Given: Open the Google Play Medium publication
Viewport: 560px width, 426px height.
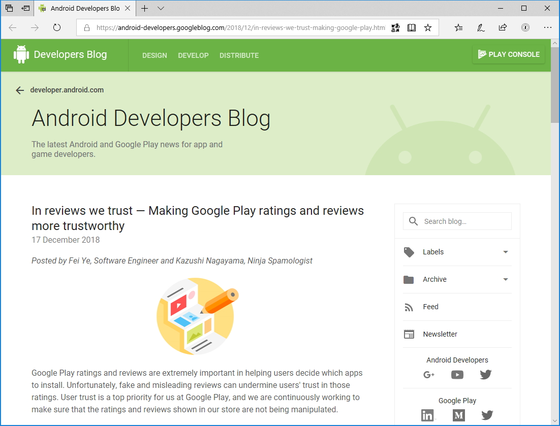Looking at the screenshot, I should pyautogui.click(x=458, y=415).
